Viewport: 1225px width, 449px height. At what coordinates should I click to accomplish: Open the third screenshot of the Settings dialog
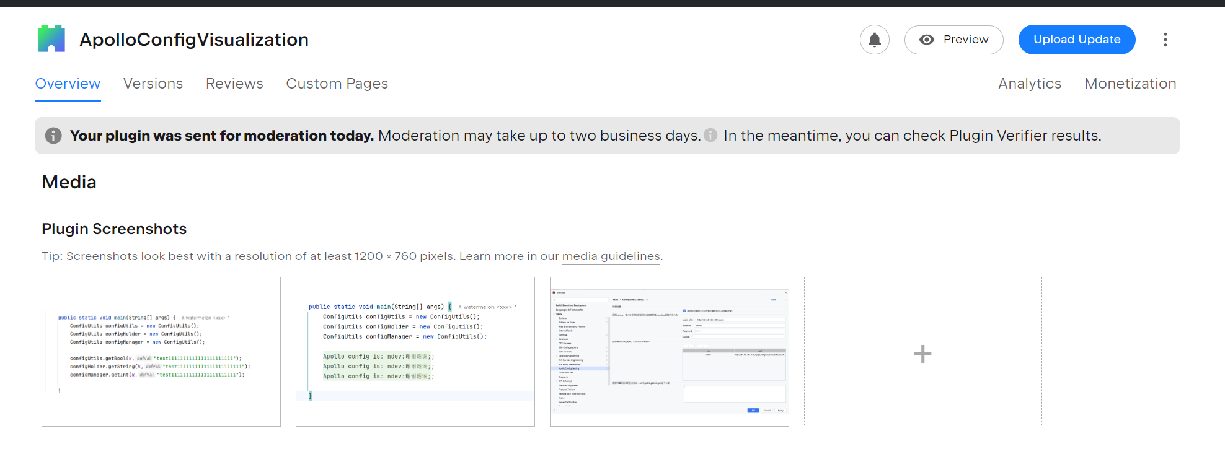[x=670, y=352]
